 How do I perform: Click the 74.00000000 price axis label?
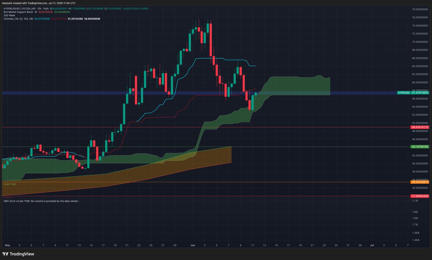pos(420,26)
